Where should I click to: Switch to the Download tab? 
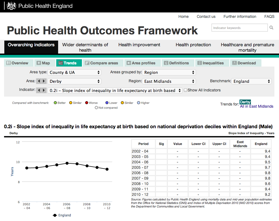pyautogui.click(x=246, y=63)
